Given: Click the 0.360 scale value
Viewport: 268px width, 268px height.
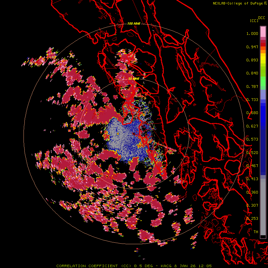Looking at the screenshot, I should pyautogui.click(x=252, y=192).
